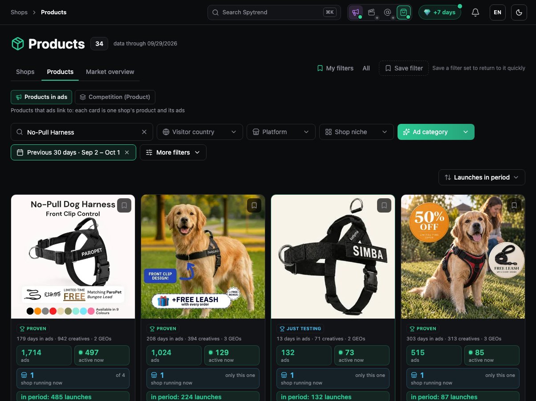The image size is (536, 401).
Task: Expand More filters
Action: (x=173, y=152)
